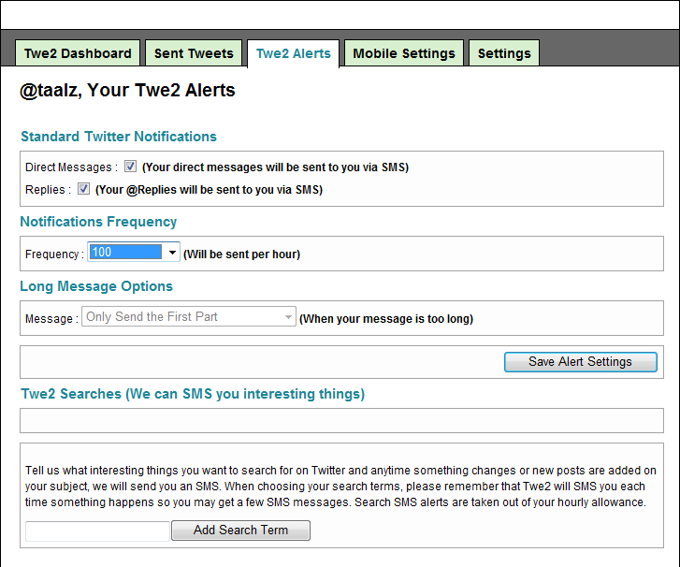Click the Notifications Frequency heading
This screenshot has width=680, height=567.
click(x=98, y=222)
